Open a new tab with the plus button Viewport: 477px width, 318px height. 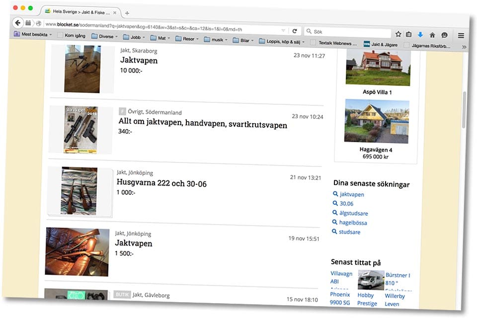(x=127, y=13)
